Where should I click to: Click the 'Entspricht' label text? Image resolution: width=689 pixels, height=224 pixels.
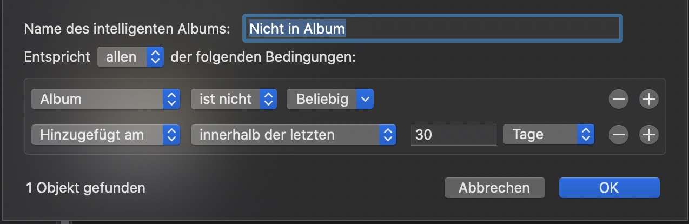(x=57, y=57)
